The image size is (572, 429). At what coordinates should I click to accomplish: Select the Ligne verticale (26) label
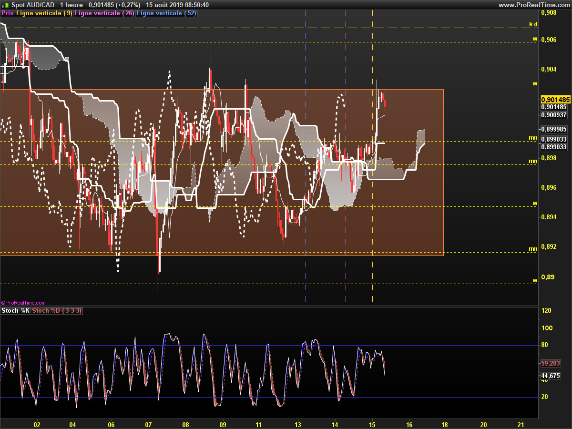[x=105, y=13]
